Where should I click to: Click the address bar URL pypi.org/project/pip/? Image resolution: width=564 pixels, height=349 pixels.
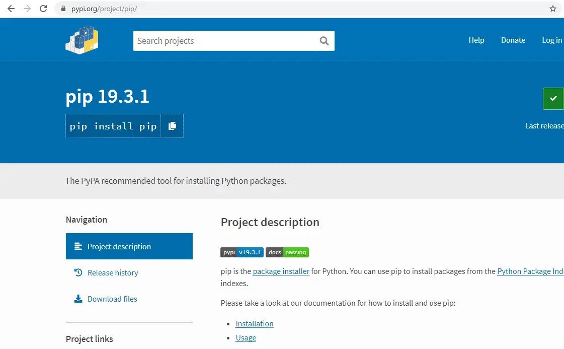tap(104, 9)
